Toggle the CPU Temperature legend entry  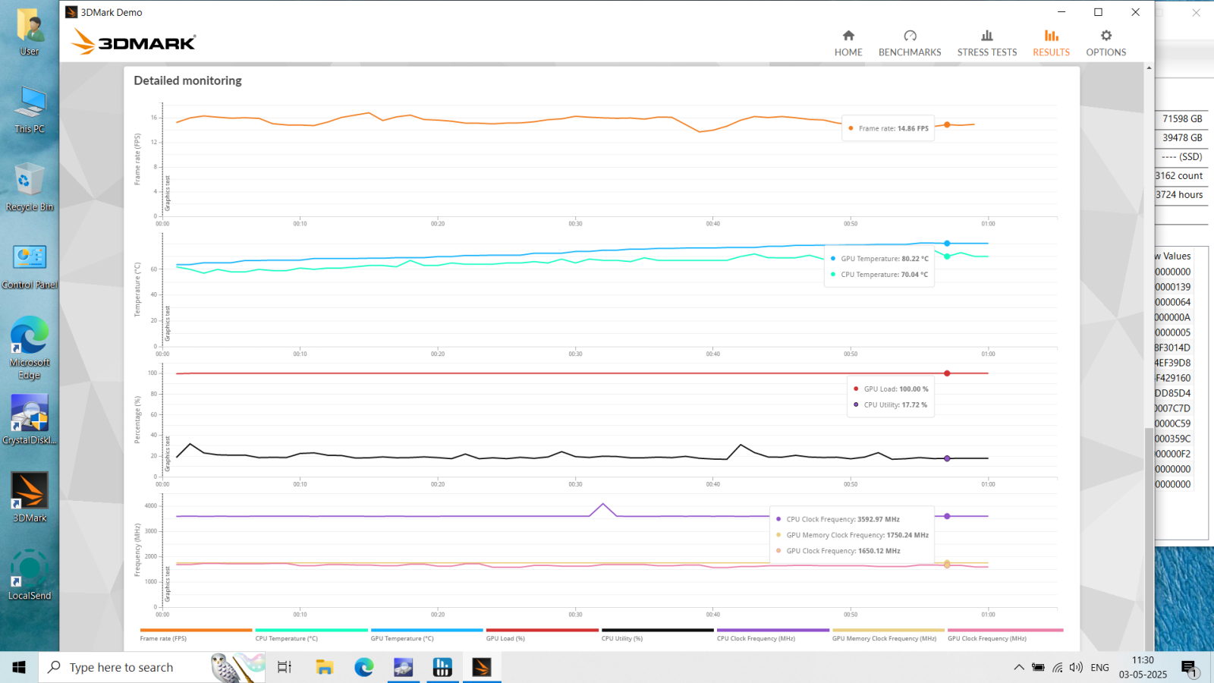tap(311, 634)
